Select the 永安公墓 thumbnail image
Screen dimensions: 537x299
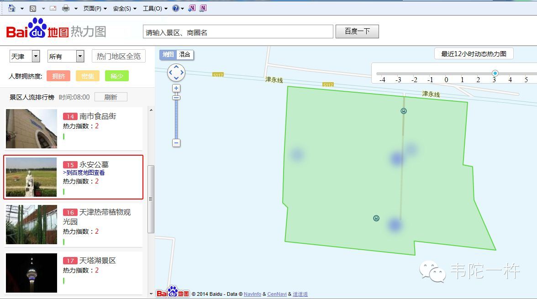pos(32,177)
